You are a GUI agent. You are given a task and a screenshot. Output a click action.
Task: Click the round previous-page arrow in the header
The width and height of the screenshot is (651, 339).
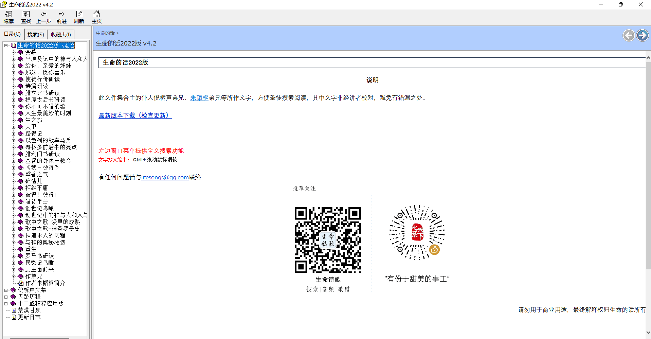629,35
